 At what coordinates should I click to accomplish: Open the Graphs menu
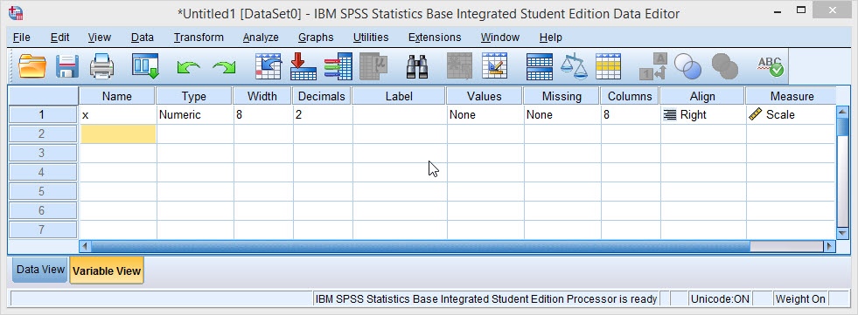click(x=316, y=38)
